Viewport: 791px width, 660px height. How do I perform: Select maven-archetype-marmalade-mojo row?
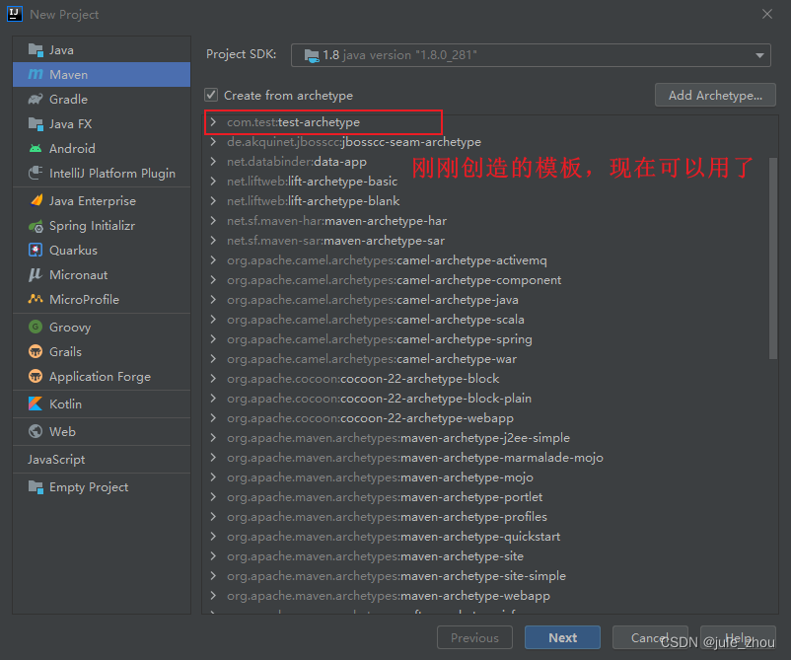pos(489,457)
